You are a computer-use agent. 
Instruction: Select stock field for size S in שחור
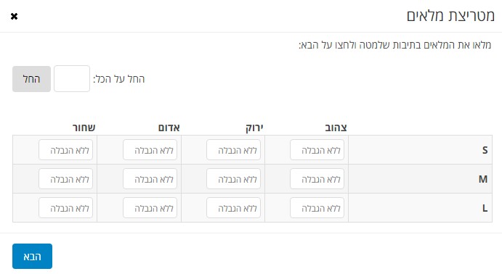click(x=65, y=150)
